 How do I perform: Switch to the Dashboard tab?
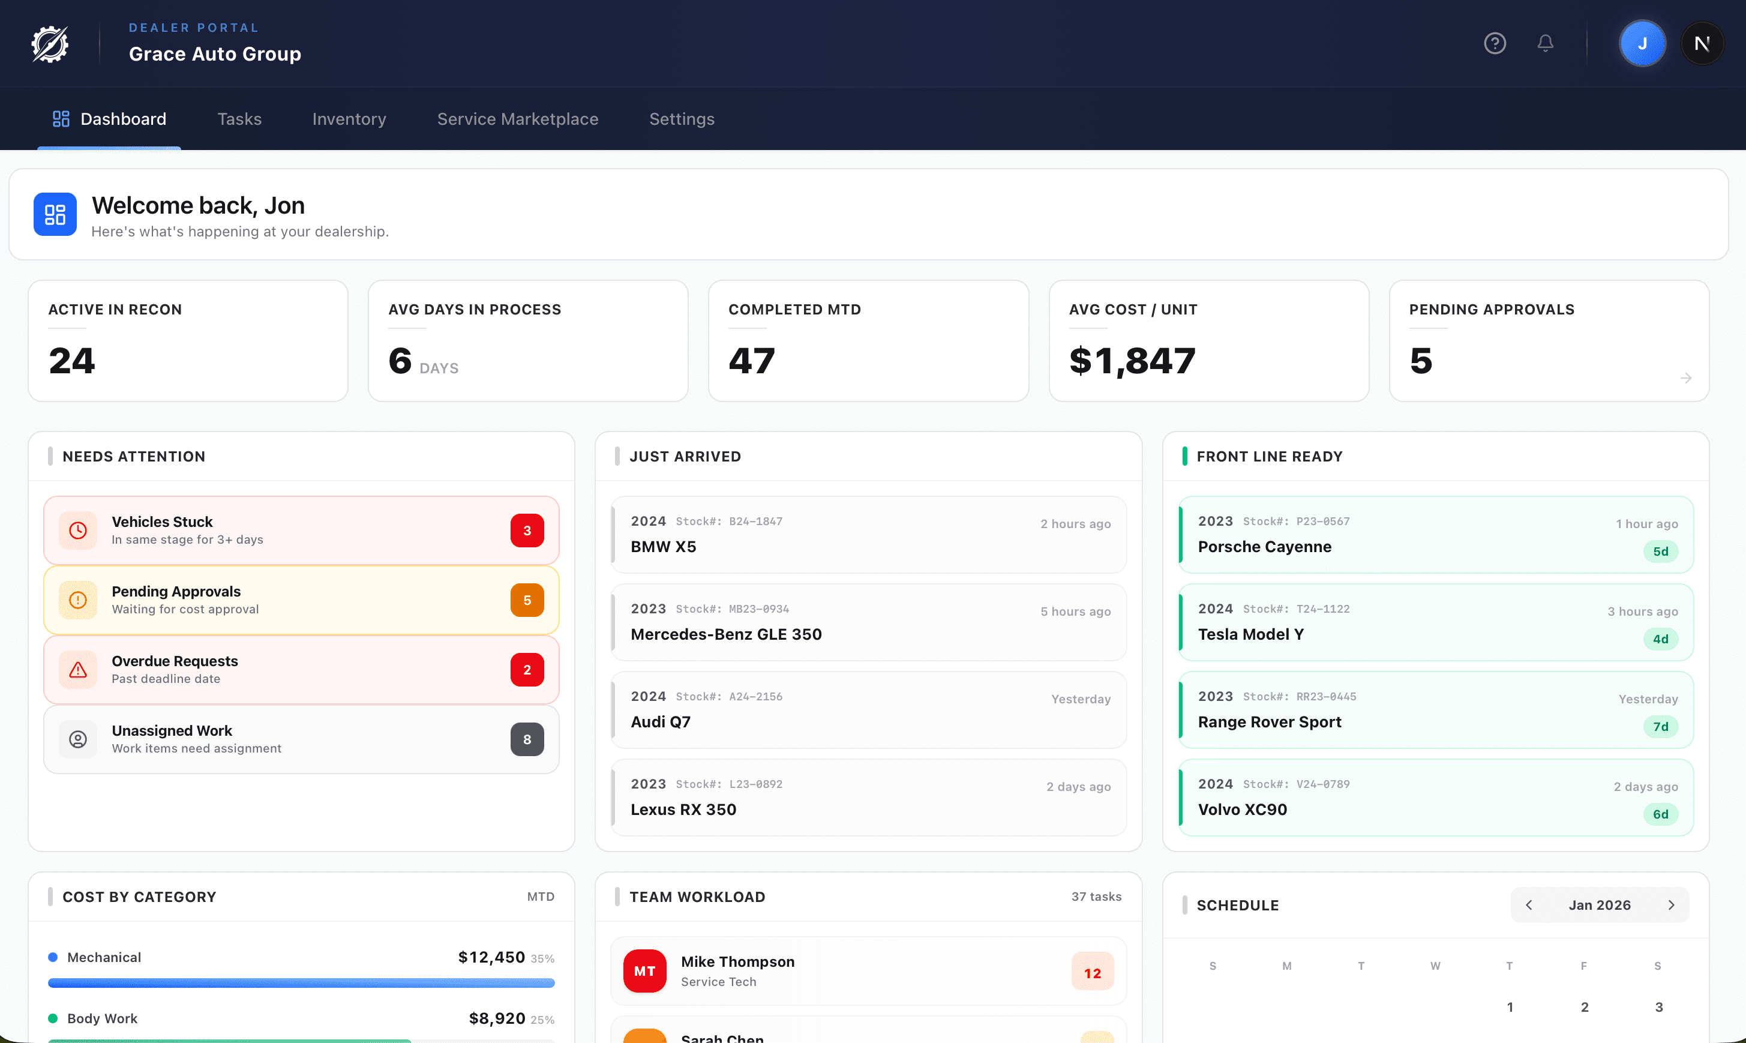click(109, 119)
